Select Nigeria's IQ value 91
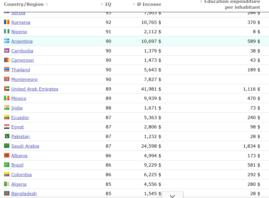 pos(108,32)
